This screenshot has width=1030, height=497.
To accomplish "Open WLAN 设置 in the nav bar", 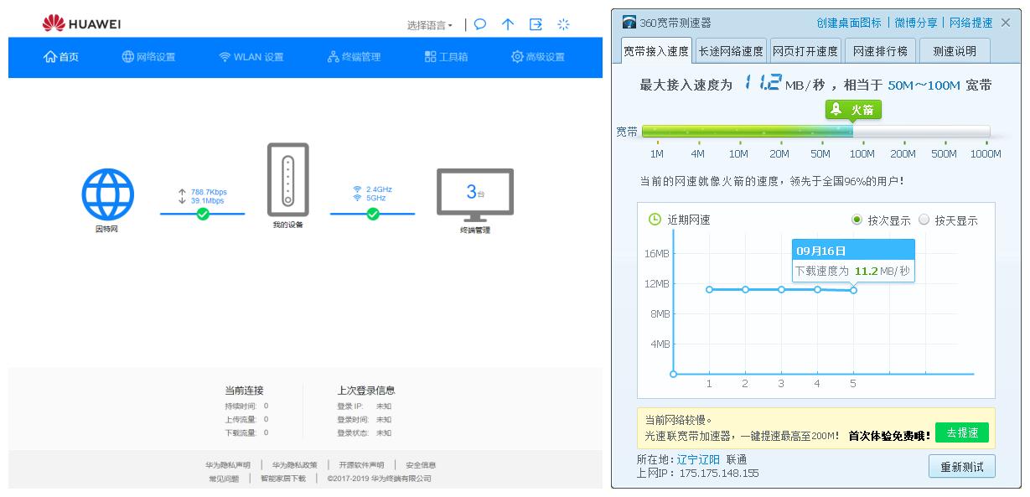I will (x=251, y=57).
